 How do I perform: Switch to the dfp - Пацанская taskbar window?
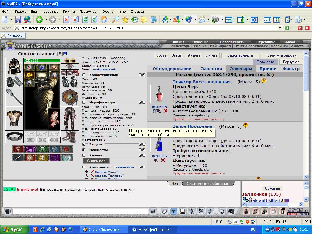[x=104, y=229]
